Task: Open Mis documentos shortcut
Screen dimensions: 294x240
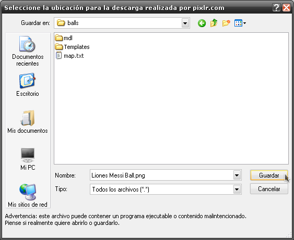Action: (x=28, y=122)
